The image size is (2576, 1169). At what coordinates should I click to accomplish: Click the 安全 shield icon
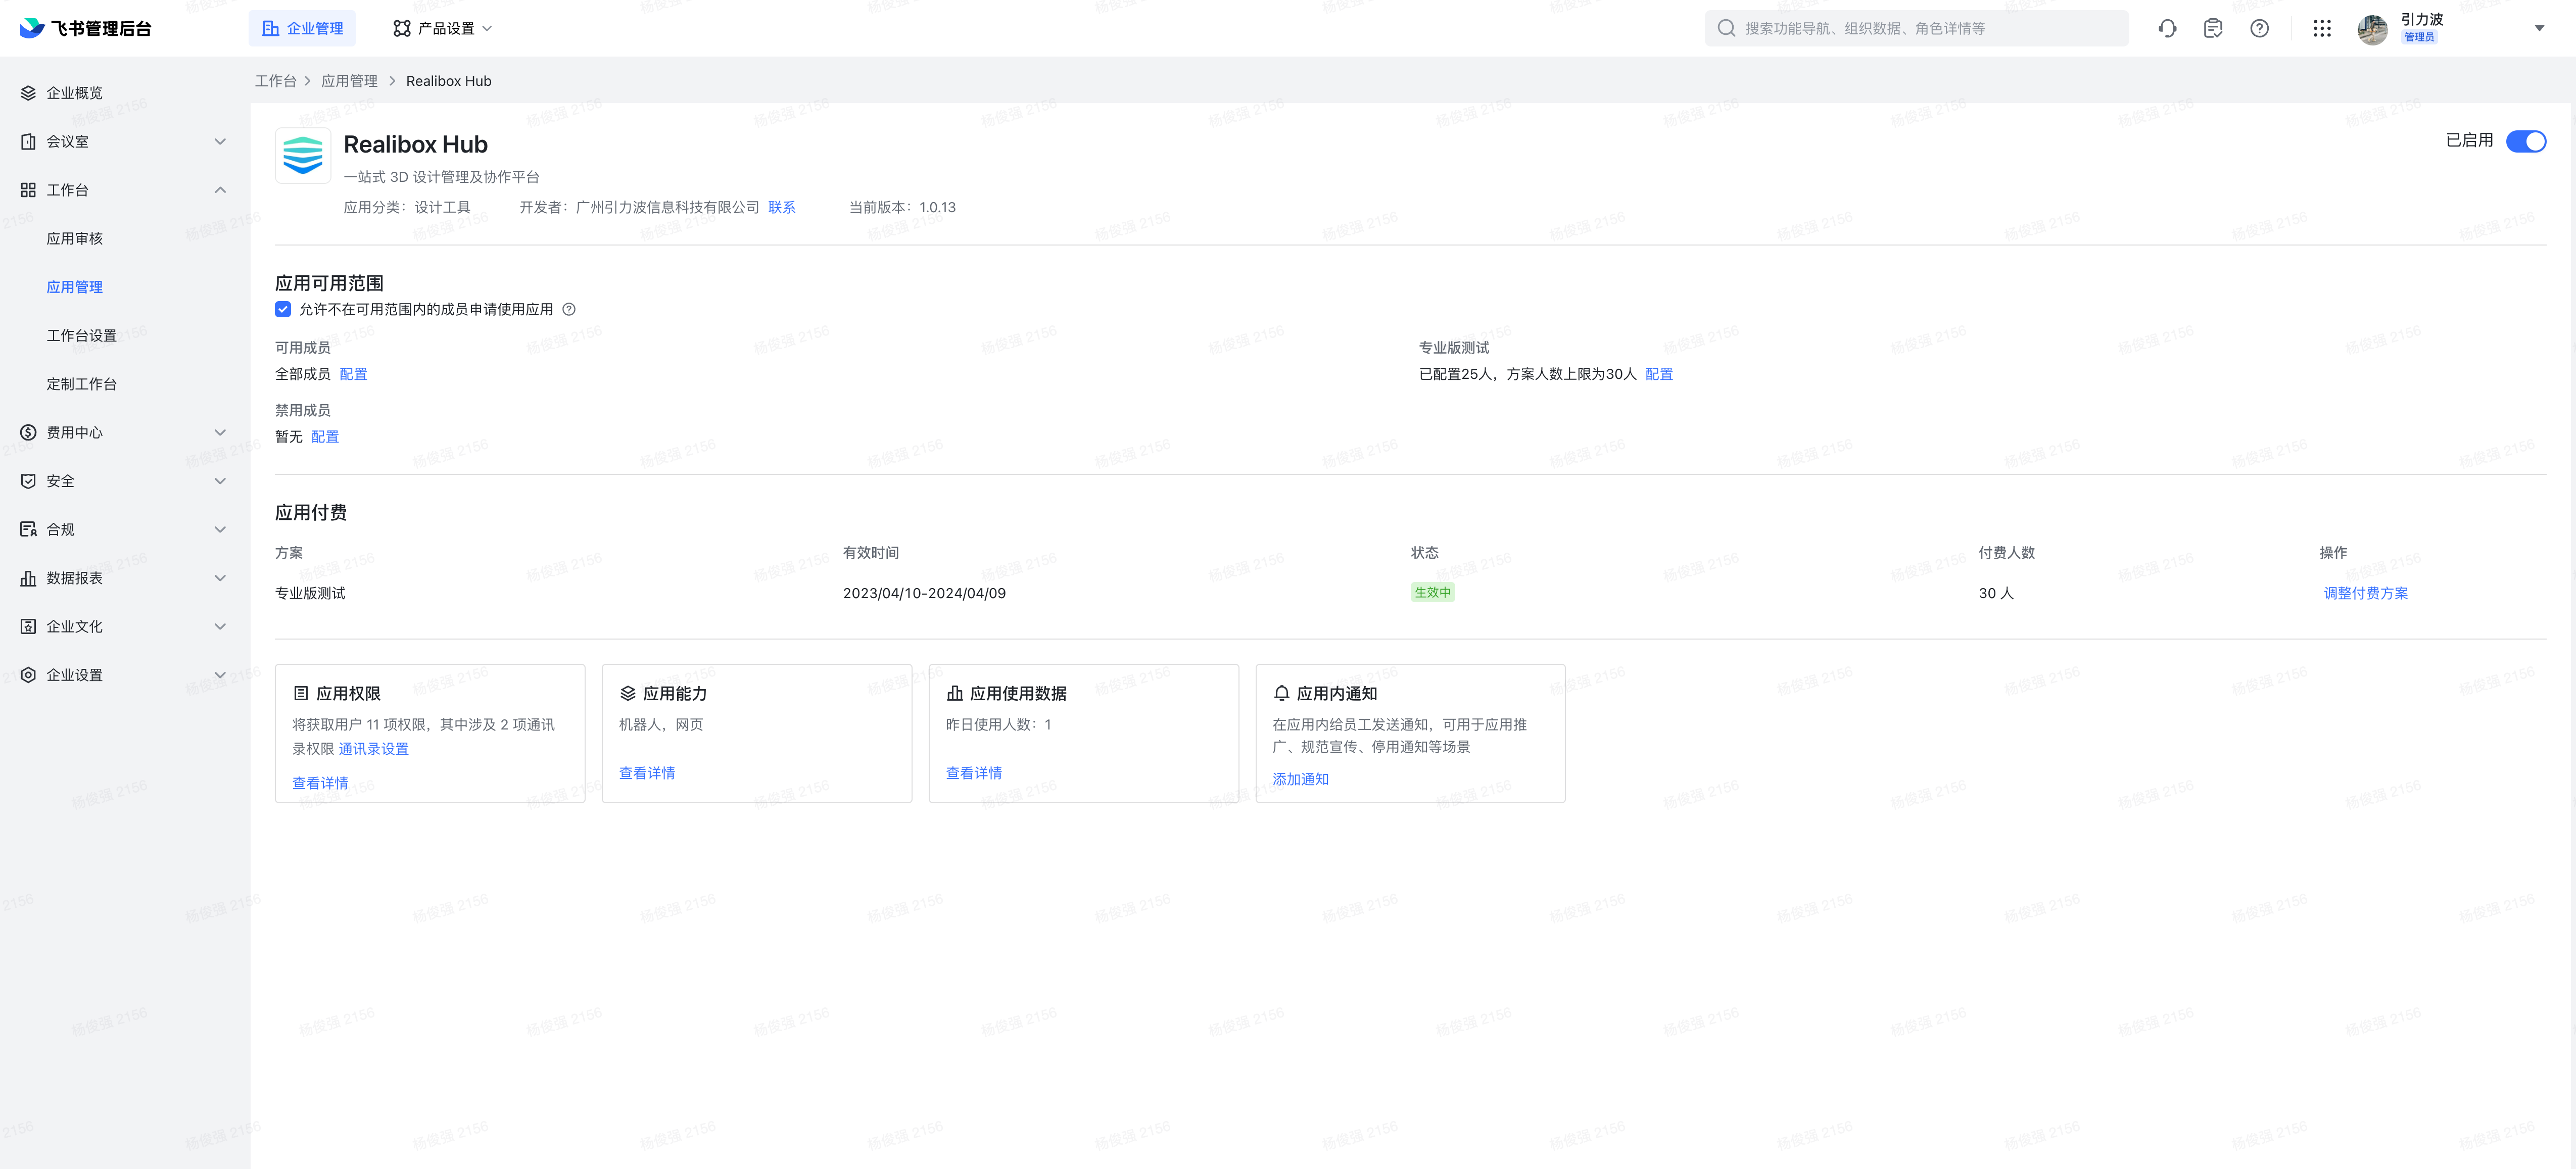[x=28, y=481]
